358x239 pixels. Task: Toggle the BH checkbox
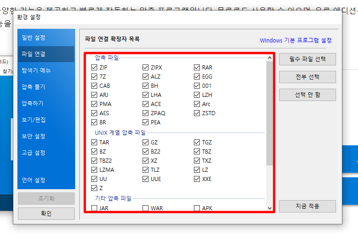tap(145, 85)
